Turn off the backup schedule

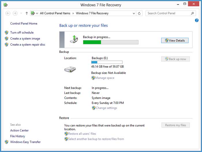(x=22, y=33)
